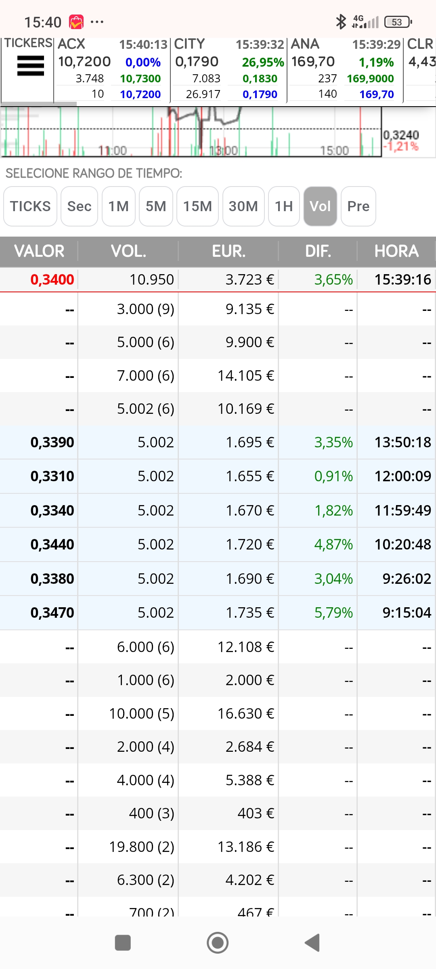This screenshot has width=436, height=969.
Task: Sort by the VOL. column header
Action: [128, 251]
